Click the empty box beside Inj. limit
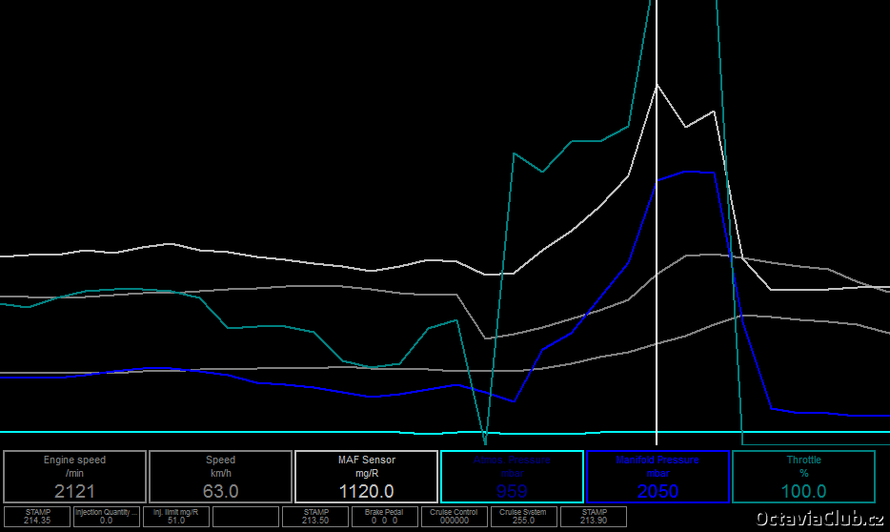The image size is (890, 532). point(245,517)
